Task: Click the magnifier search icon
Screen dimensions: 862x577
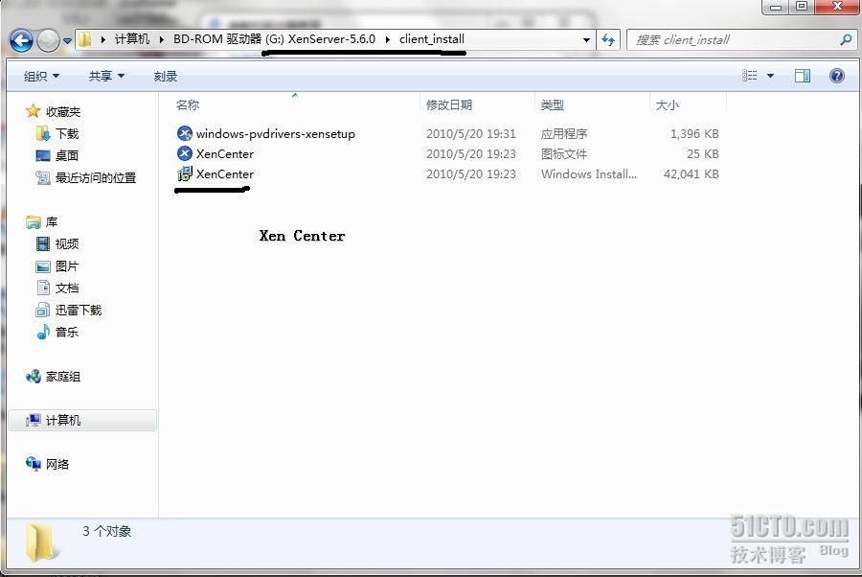Action: 846,39
